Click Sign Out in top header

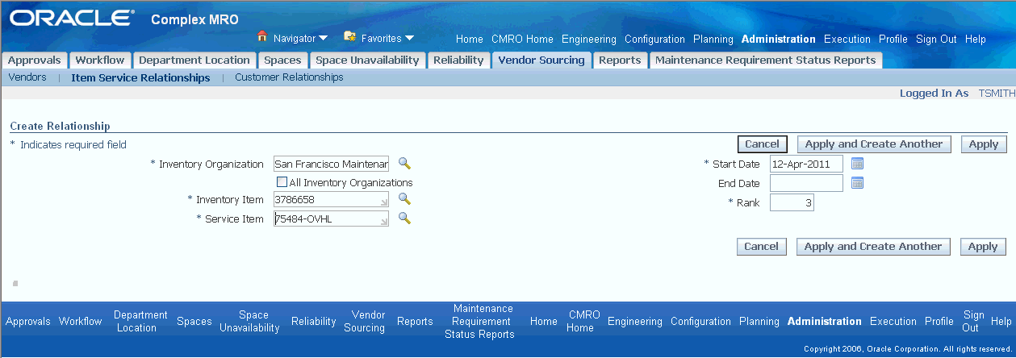tap(936, 39)
